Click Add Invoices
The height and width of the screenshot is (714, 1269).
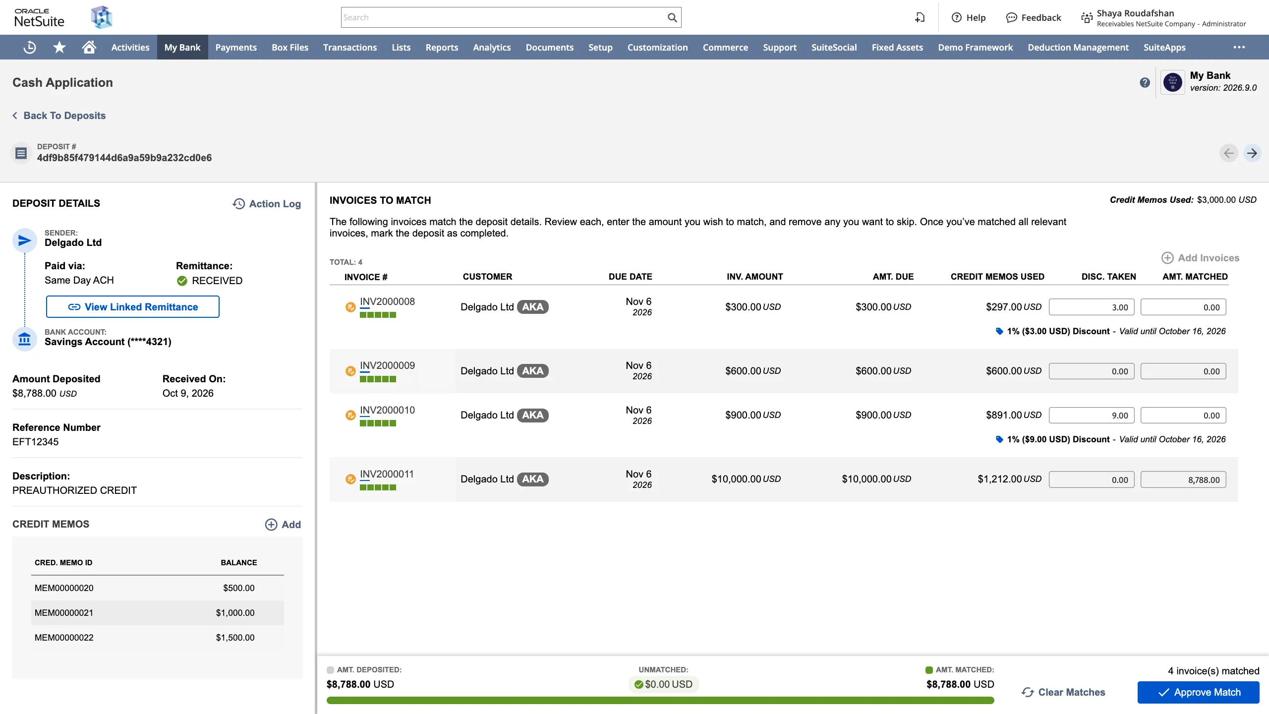point(1200,258)
